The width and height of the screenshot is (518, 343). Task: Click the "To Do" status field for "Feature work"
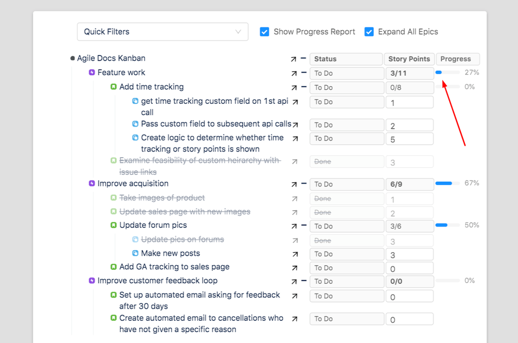(x=346, y=73)
